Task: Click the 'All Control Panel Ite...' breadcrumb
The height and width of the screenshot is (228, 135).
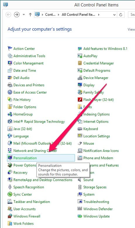Action: (x=78, y=15)
